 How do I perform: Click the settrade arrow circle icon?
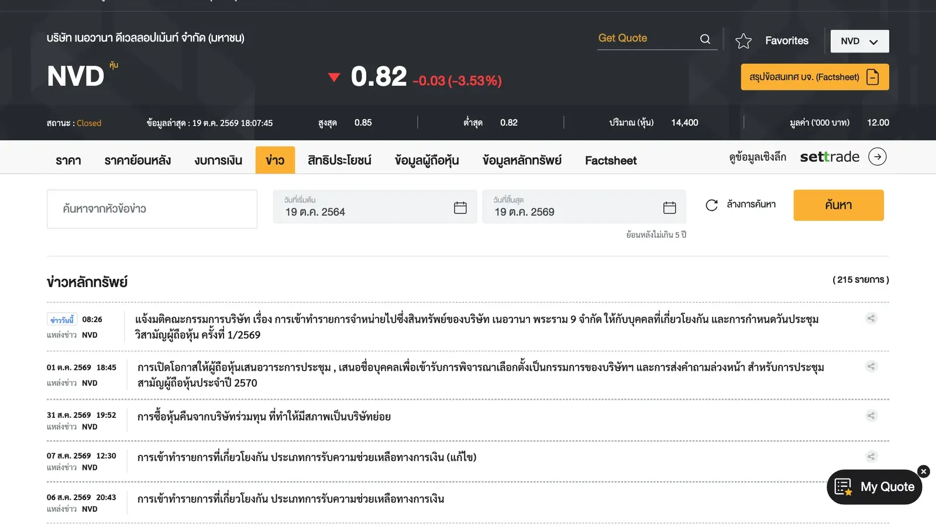tap(877, 157)
